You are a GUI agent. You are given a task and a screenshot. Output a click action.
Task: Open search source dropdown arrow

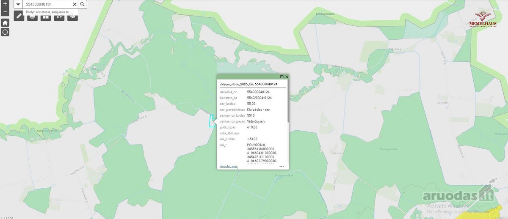(x=18, y=4)
